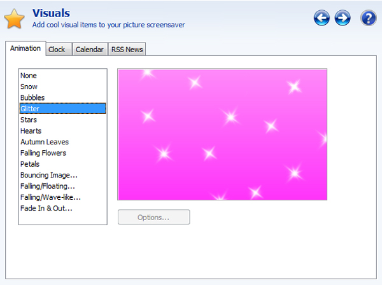Image resolution: width=382 pixels, height=285 pixels.
Task: Select the Fade In & Out... entry
Action: coord(46,209)
